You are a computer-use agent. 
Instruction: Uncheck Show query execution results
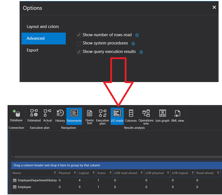(79, 52)
